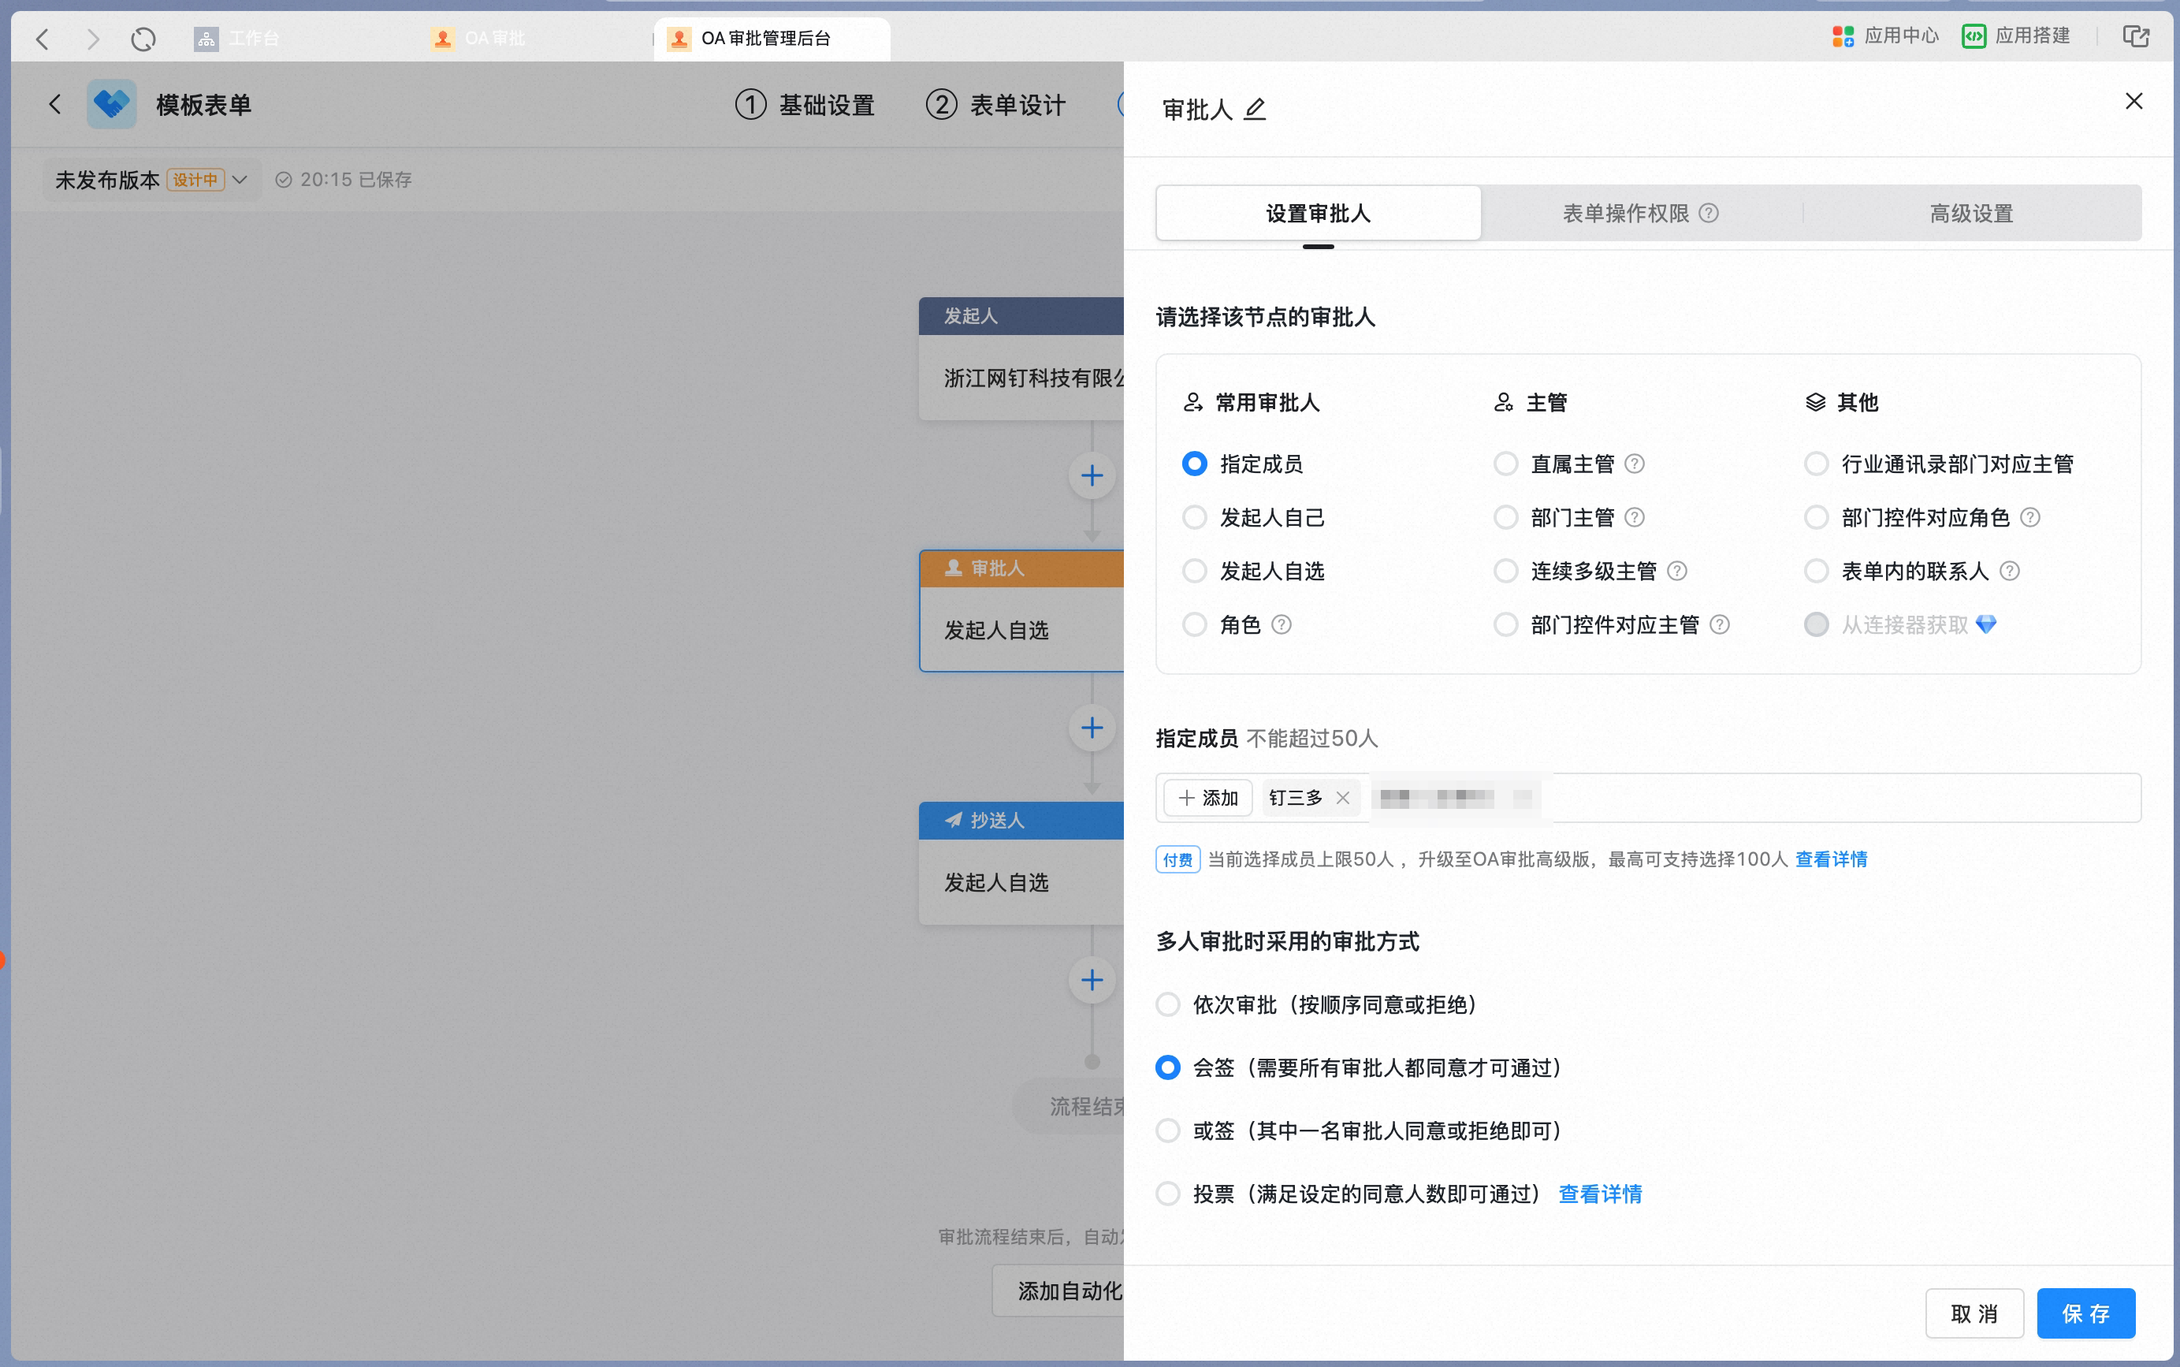Select the 发起人自选 radio option in panel
Image resolution: width=2180 pixels, height=1367 pixels.
[1195, 571]
